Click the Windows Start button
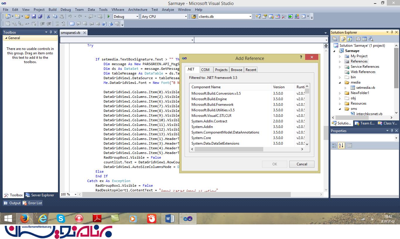This screenshot has height=239, width=400. [8, 219]
